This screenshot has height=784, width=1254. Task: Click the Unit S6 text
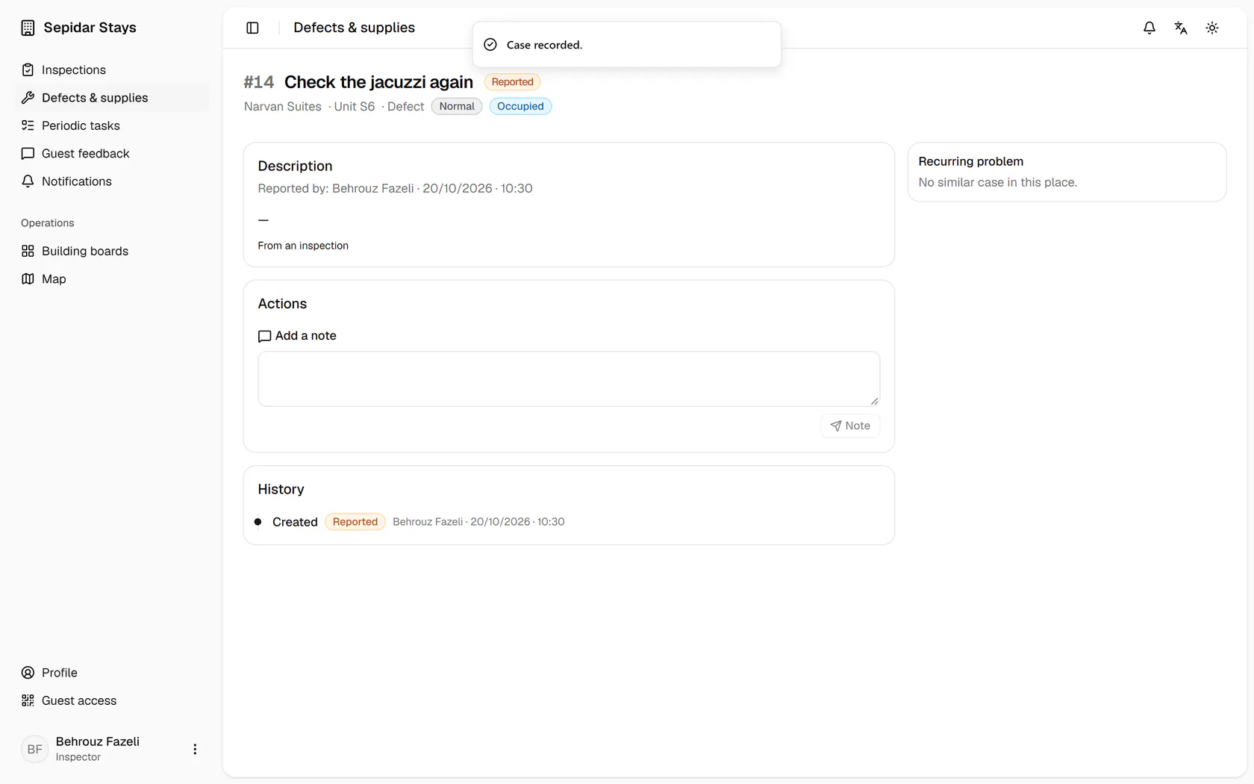pos(354,107)
